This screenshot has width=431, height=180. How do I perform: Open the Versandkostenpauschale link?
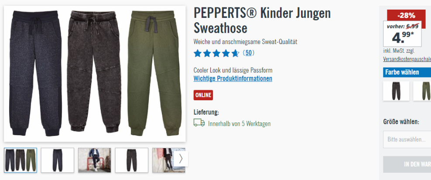click(407, 59)
